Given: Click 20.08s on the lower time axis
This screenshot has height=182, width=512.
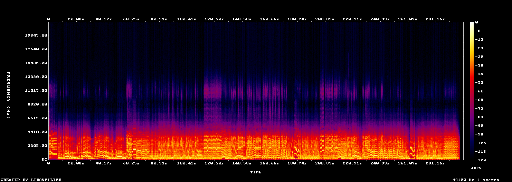Looking at the screenshot, I should (76, 163).
